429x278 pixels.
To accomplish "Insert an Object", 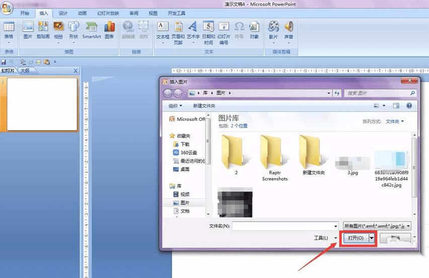I will coord(254,30).
